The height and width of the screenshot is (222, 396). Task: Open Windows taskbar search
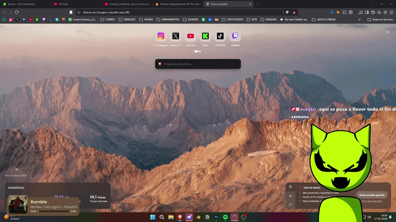coord(162,217)
